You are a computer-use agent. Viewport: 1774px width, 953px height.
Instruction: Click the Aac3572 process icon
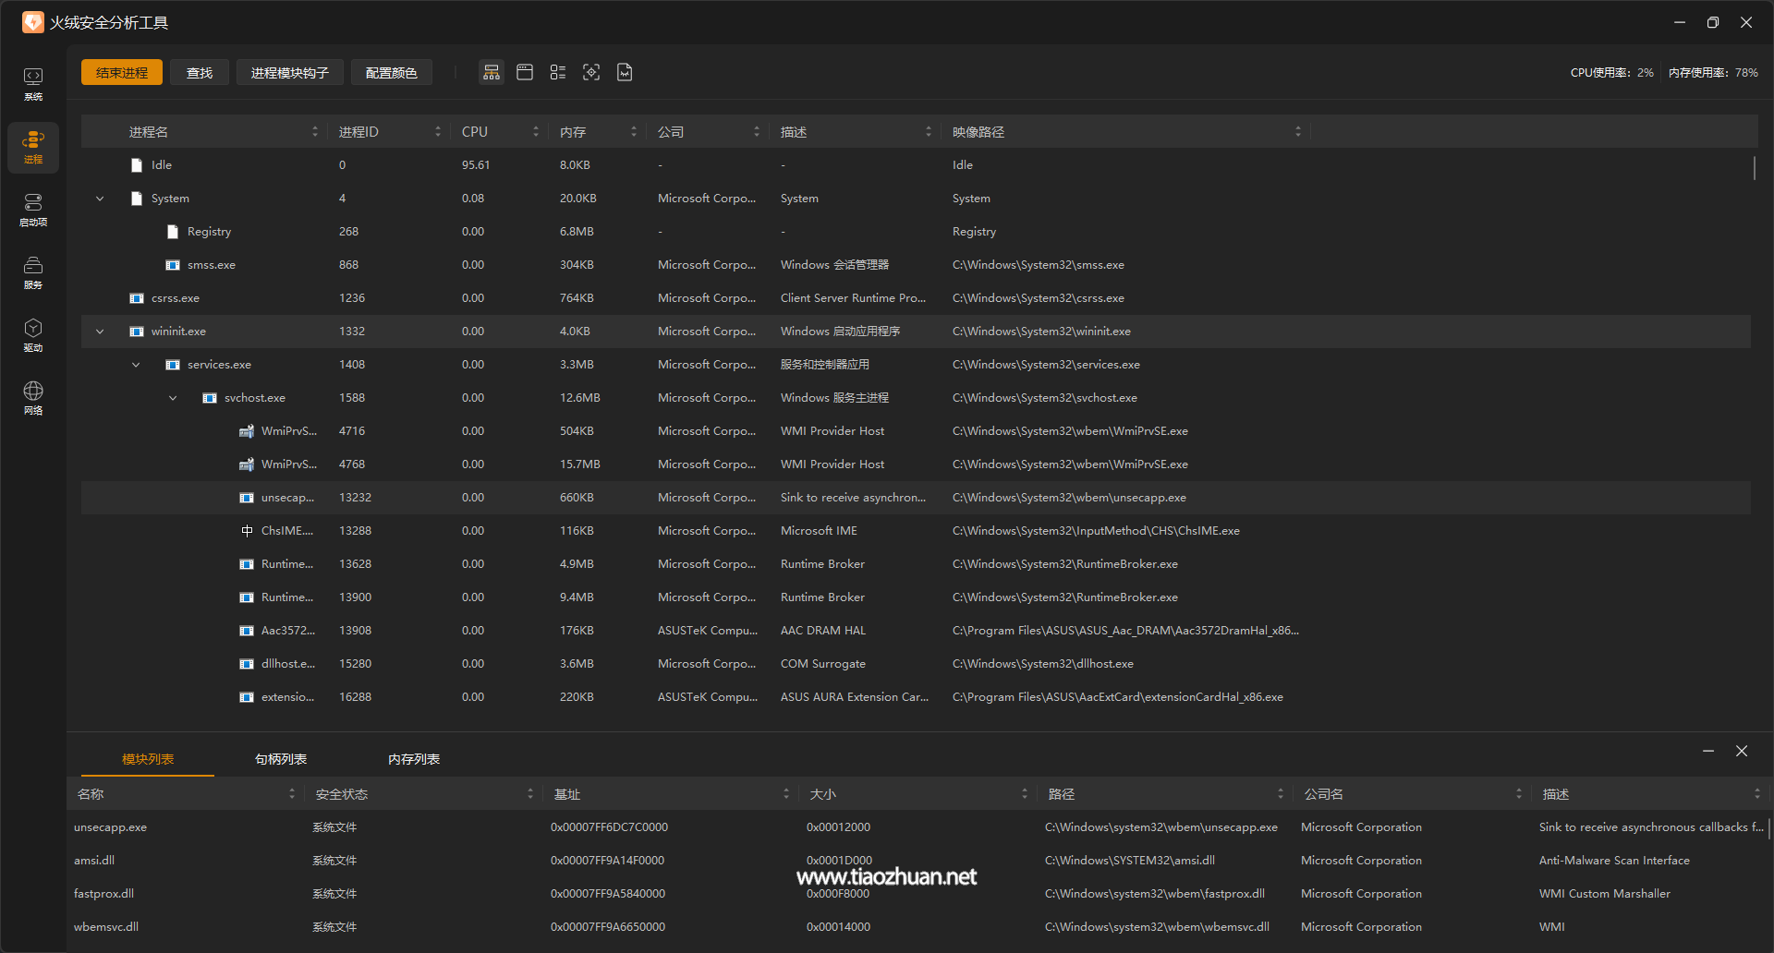[247, 631]
